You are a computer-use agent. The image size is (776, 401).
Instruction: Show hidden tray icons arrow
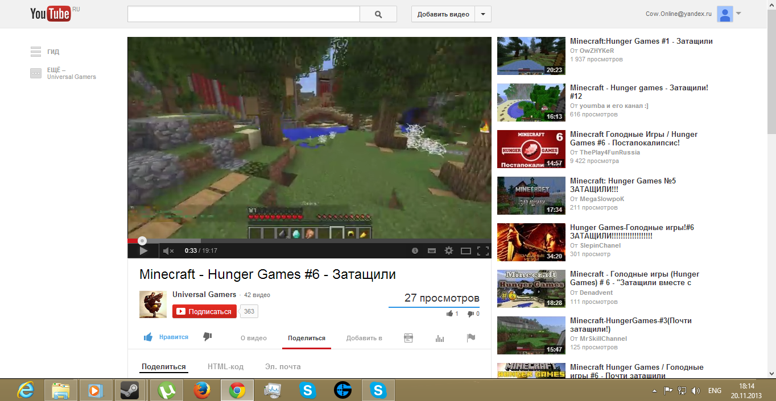655,391
